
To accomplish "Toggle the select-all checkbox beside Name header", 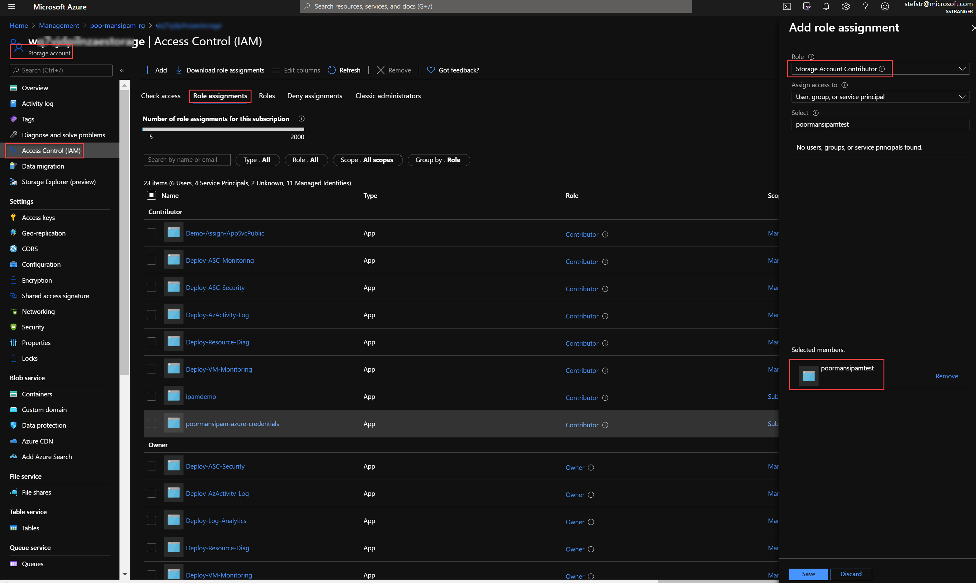I will click(151, 195).
